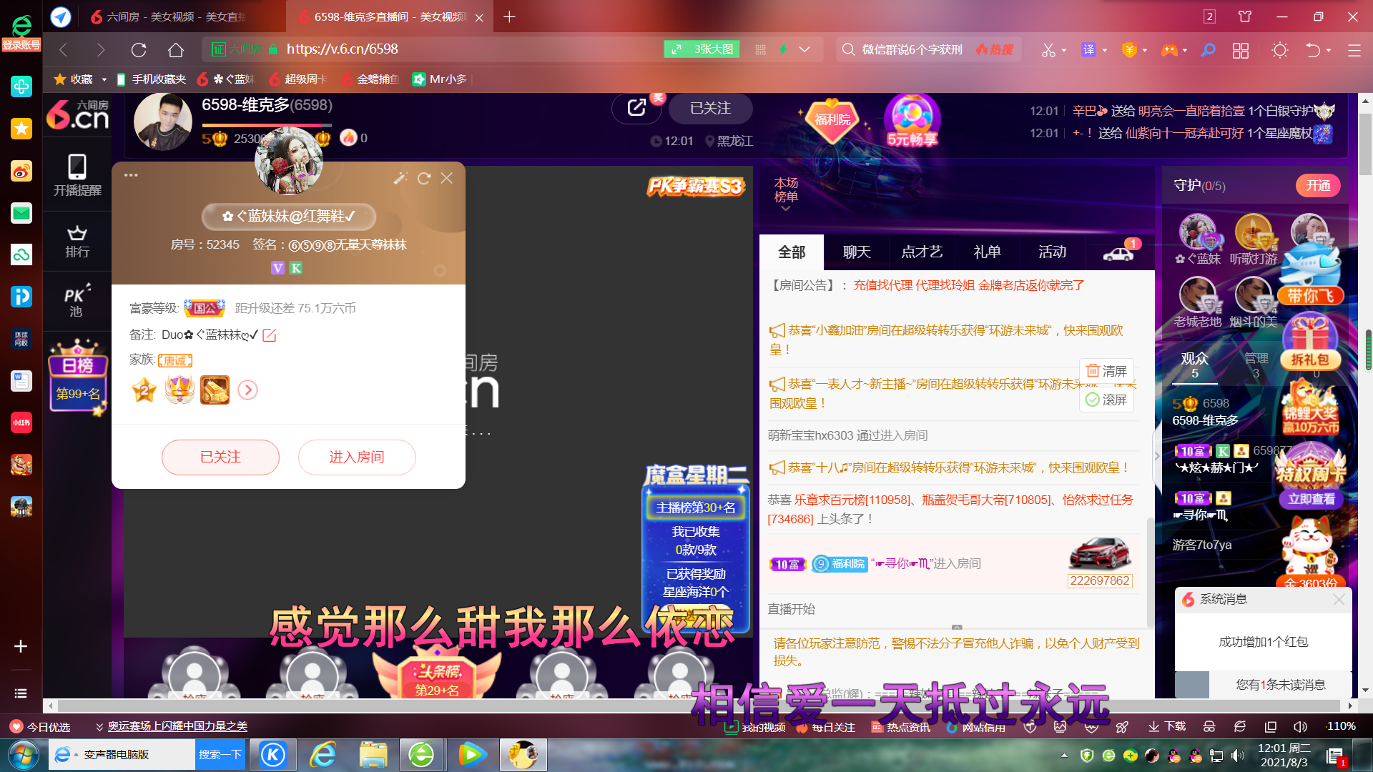Open the browser hamburger menu
Viewport: 1373px width, 772px height.
[1354, 50]
